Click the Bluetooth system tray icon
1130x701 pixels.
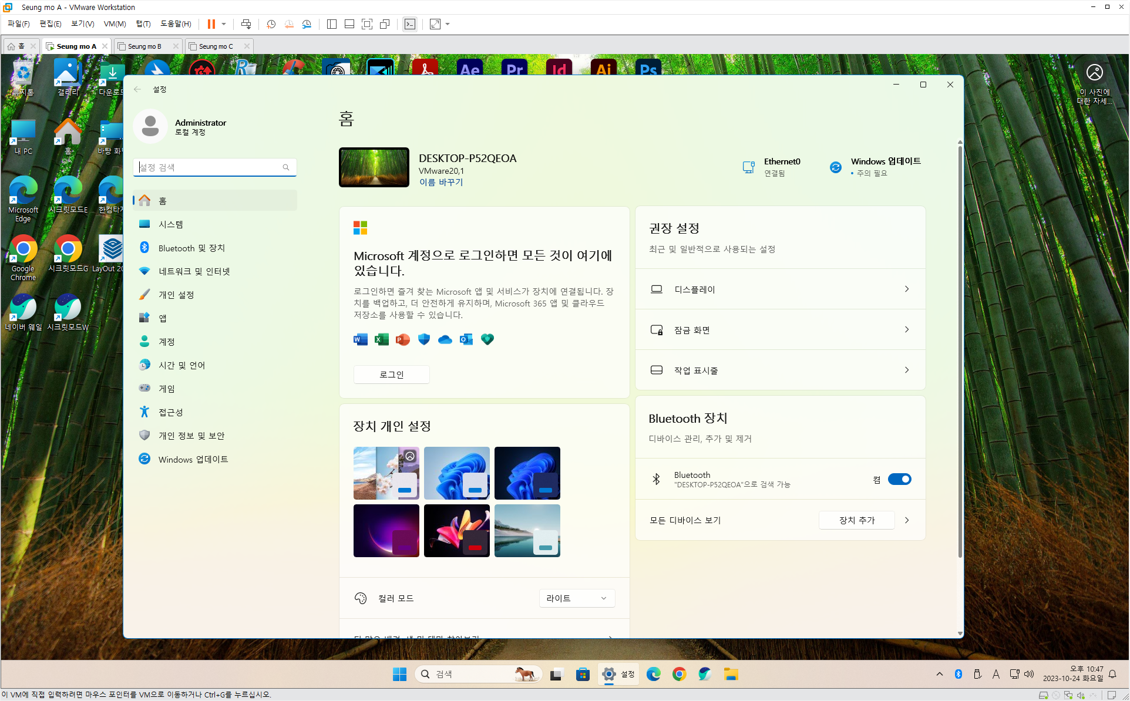[958, 674]
